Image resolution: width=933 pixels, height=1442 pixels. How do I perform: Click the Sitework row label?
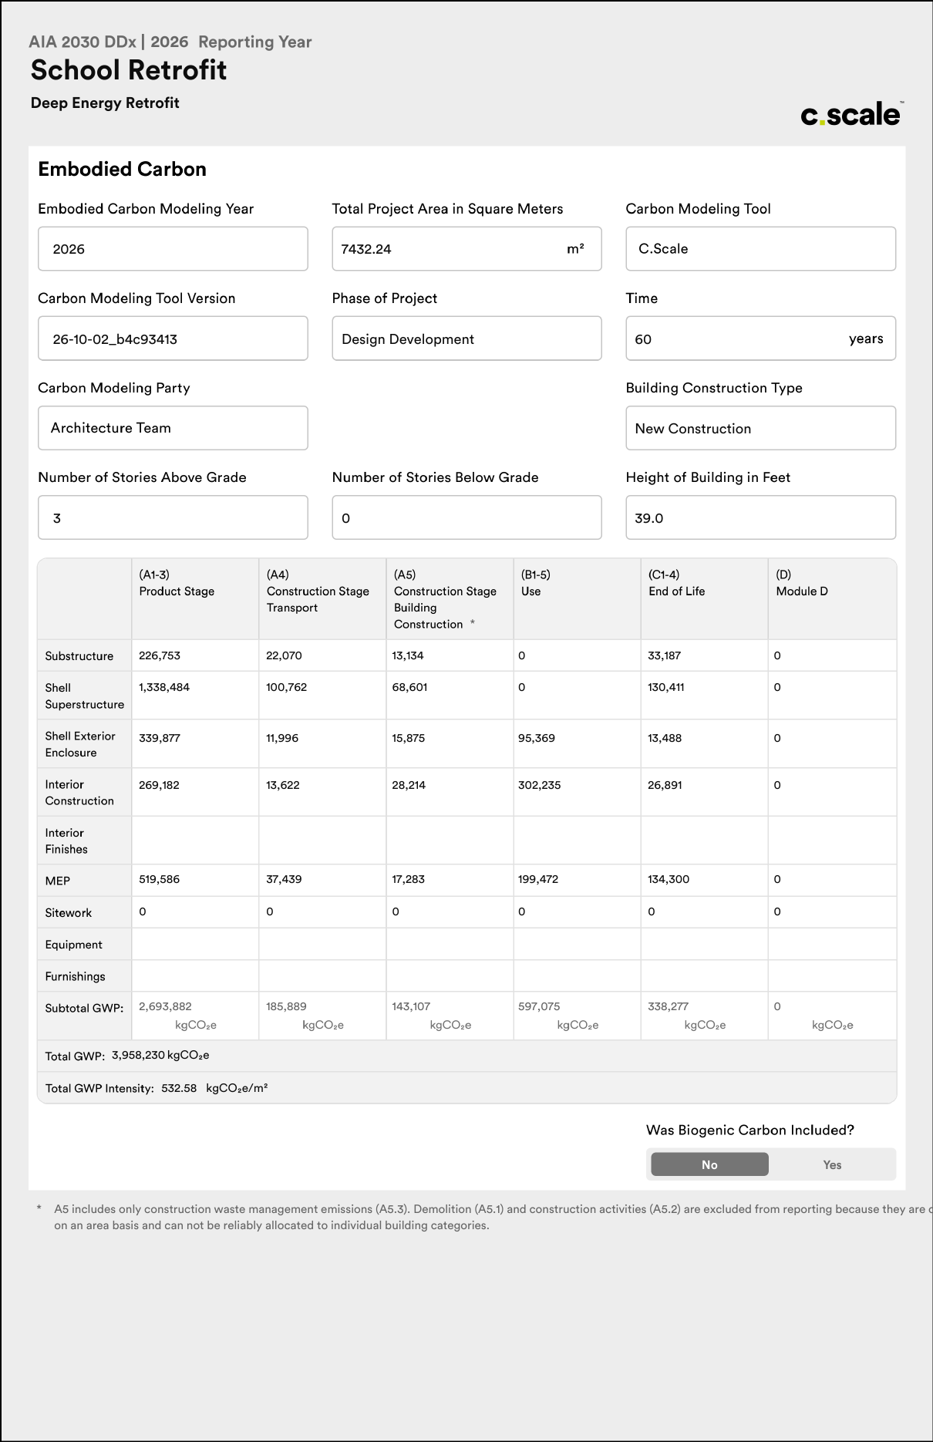68,912
